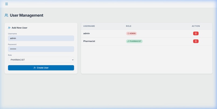Click the Create User button
The height and width of the screenshot is (109, 217).
41,68
